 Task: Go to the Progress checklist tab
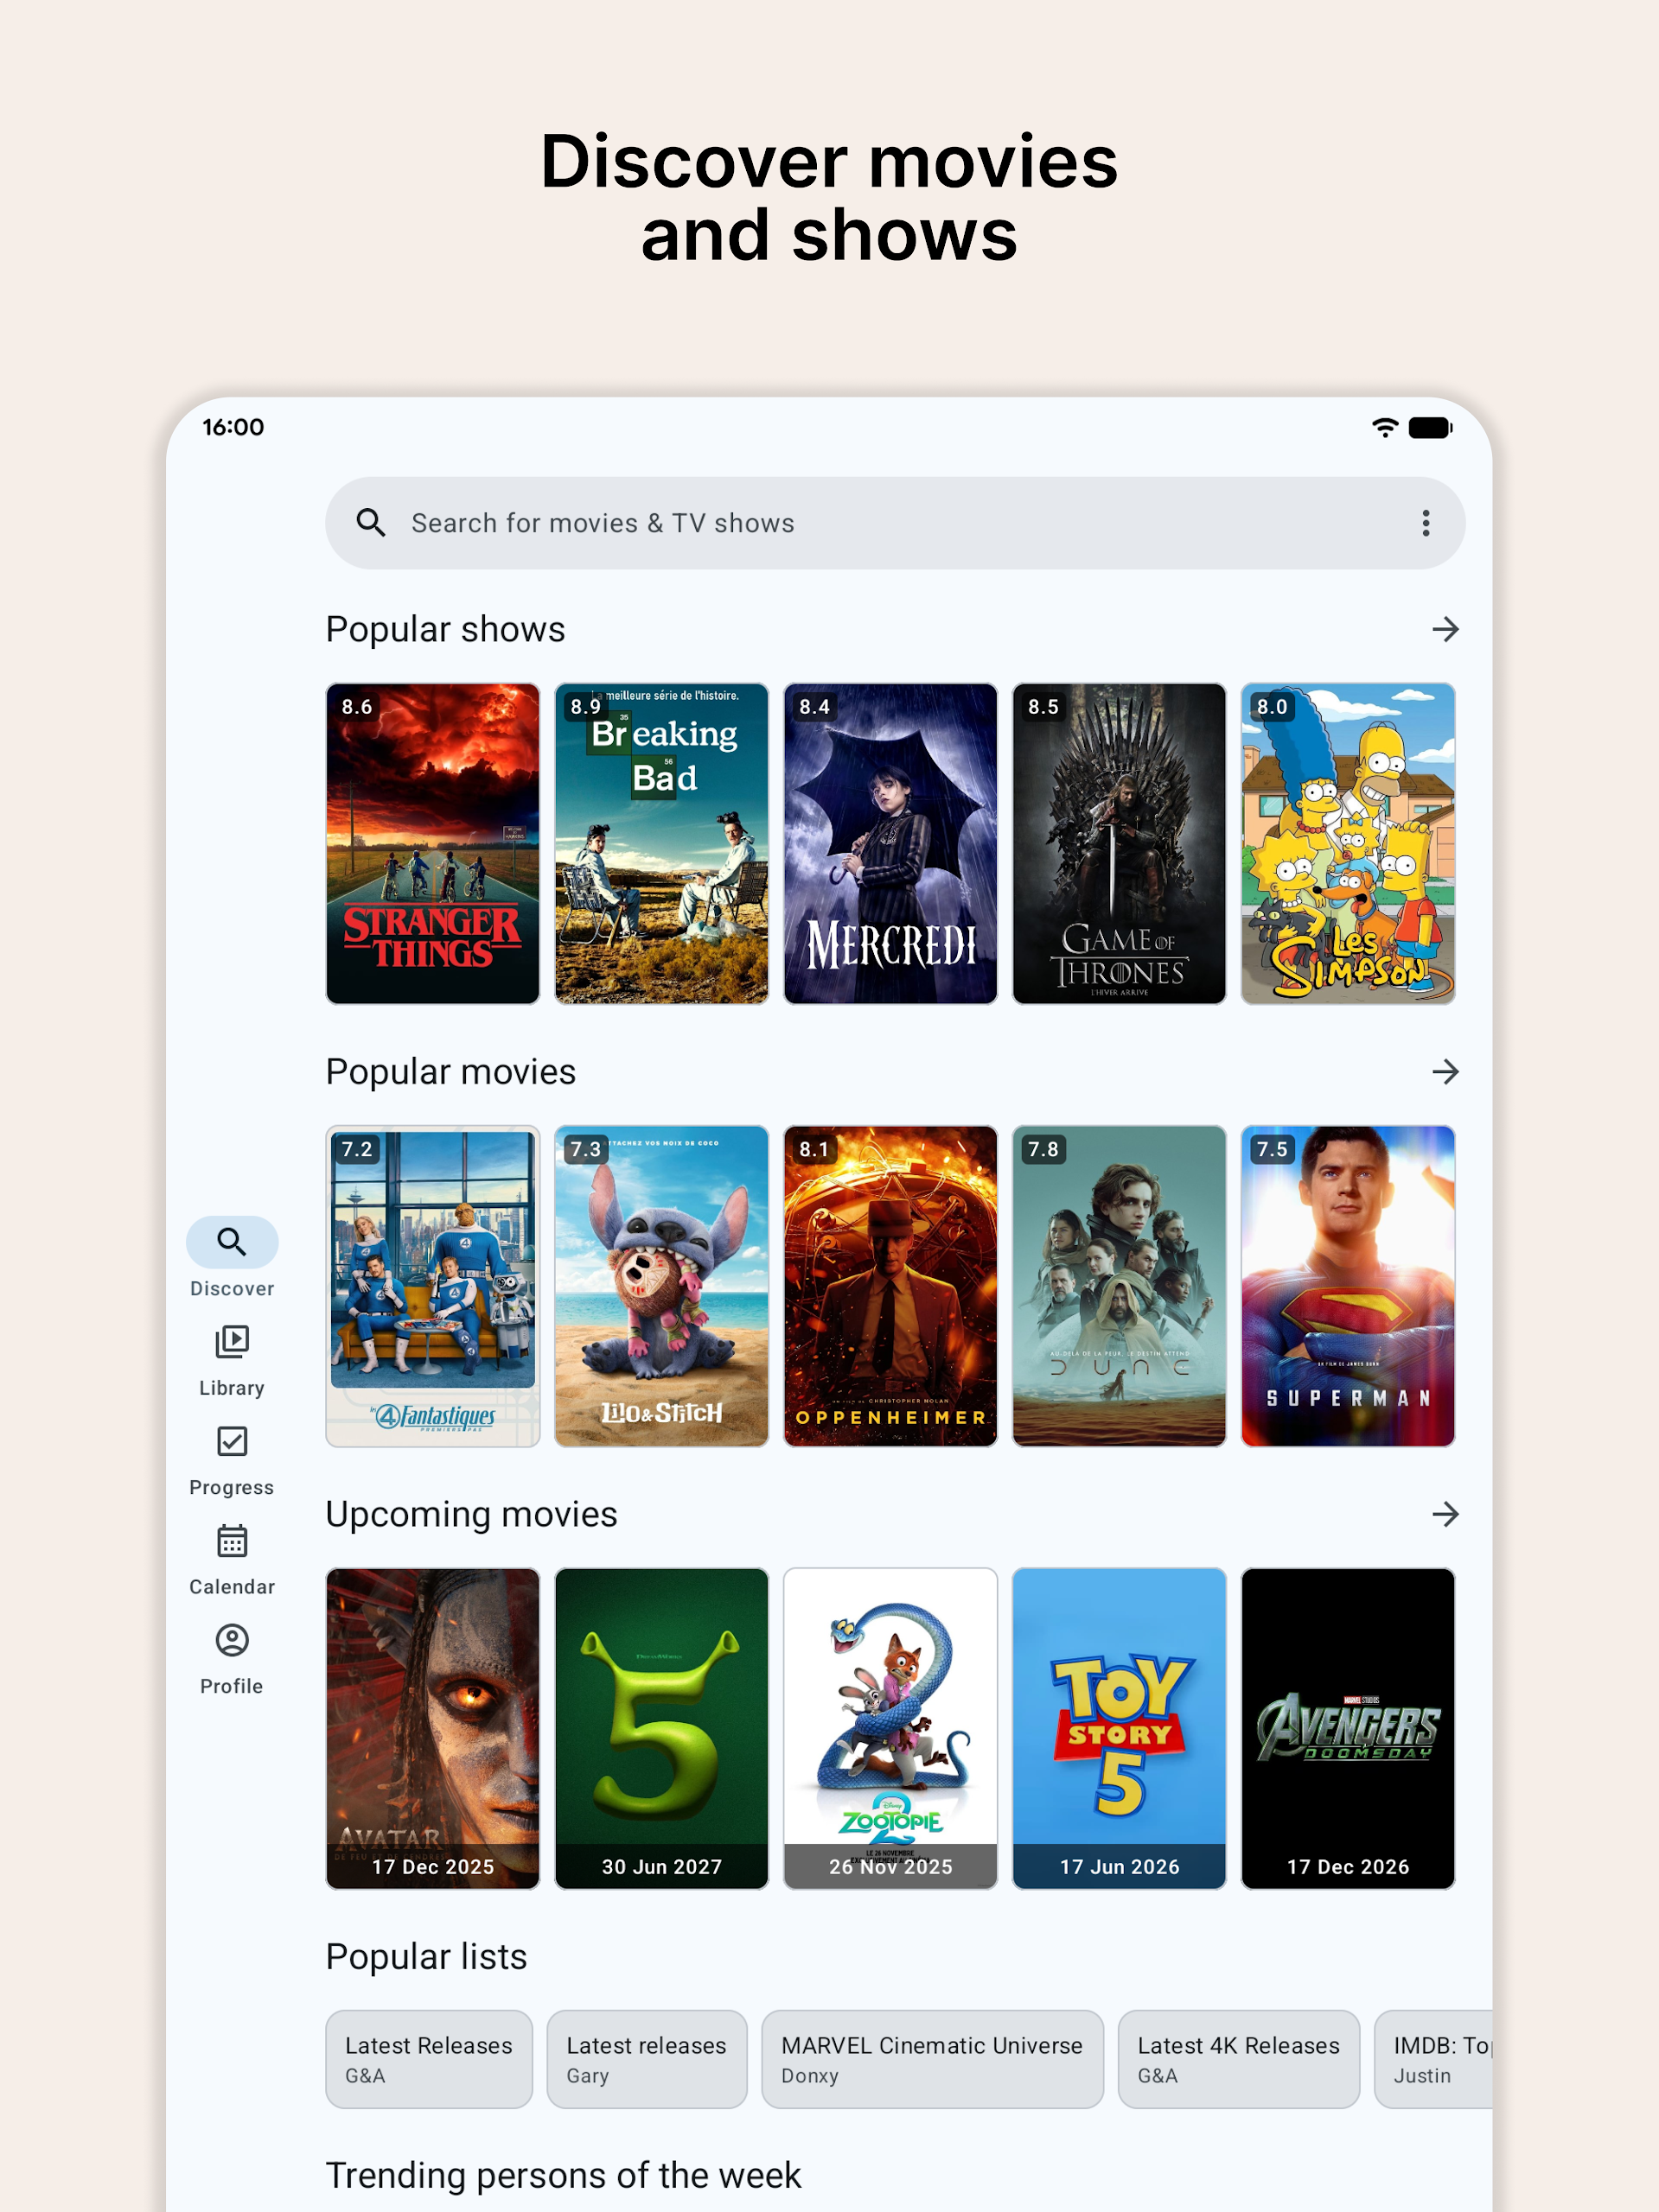pos(231,1458)
